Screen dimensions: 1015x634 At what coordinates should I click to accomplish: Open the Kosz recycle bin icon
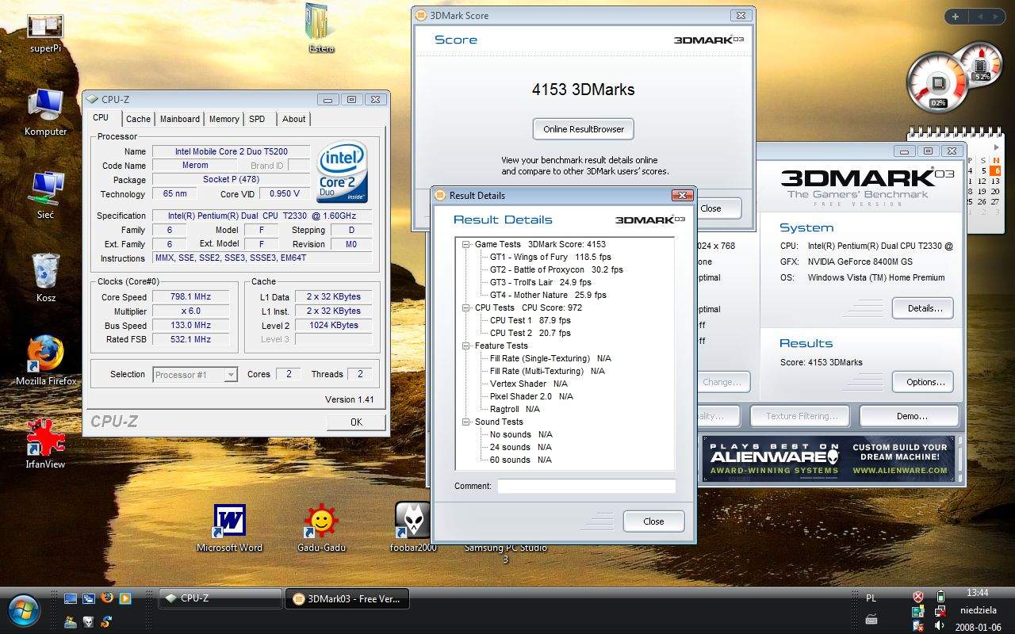[45, 277]
